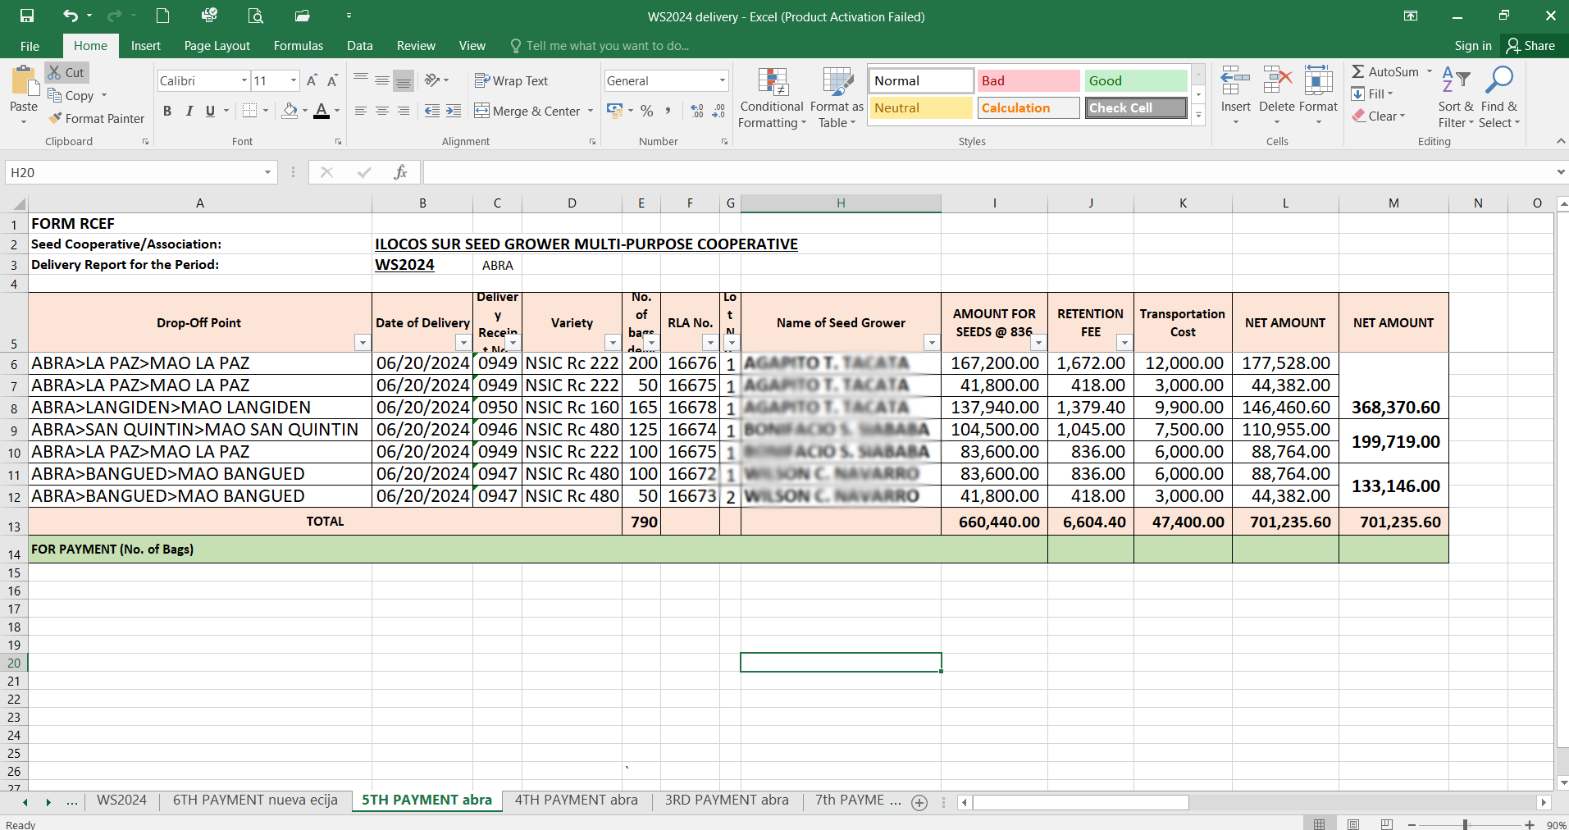Click the Increase Font Size icon
The height and width of the screenshot is (830, 1569).
coord(312,80)
